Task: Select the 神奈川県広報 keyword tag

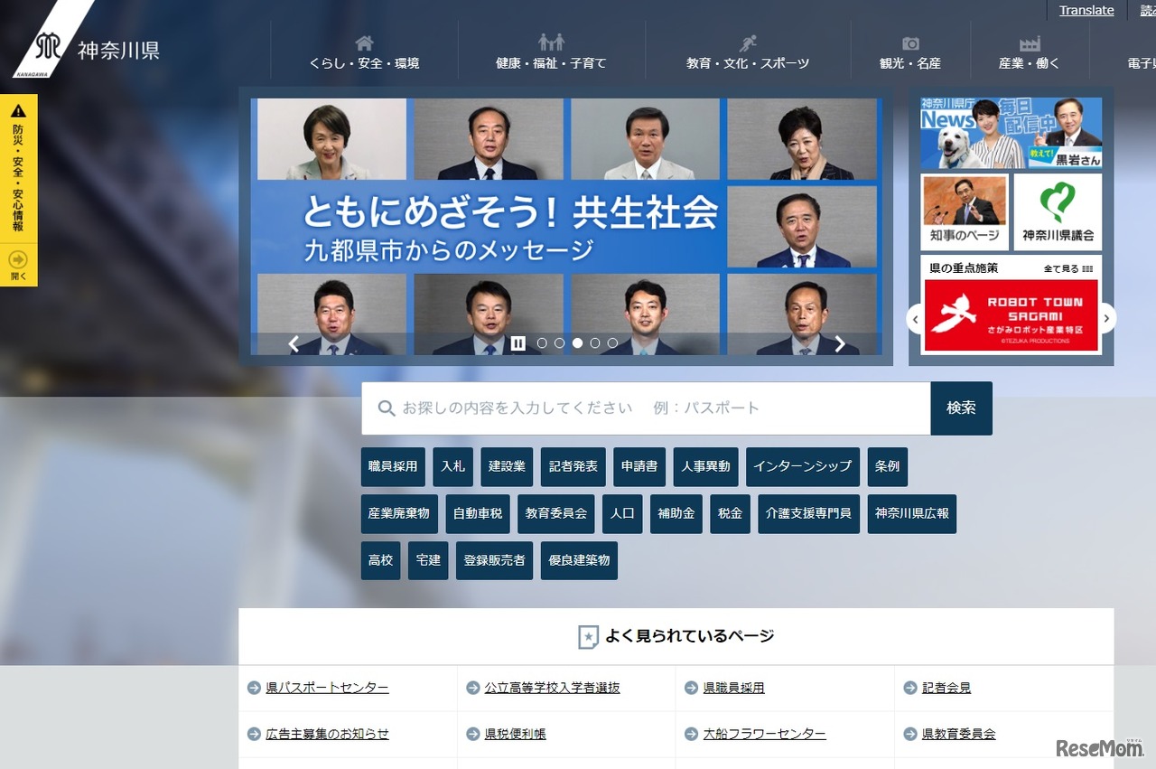Action: coord(911,514)
